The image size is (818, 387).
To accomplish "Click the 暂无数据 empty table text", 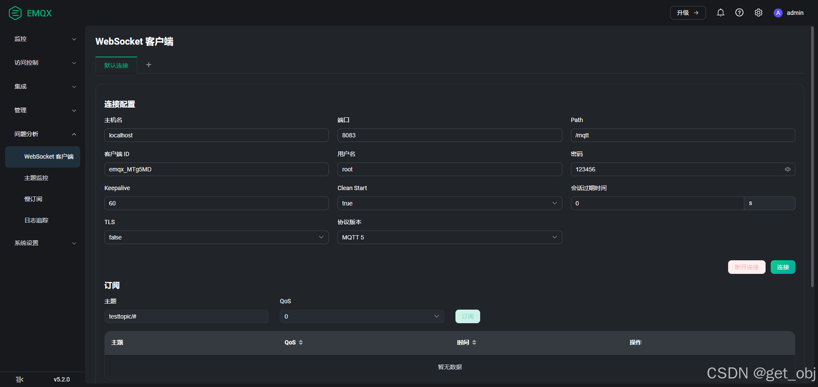I will [x=449, y=367].
